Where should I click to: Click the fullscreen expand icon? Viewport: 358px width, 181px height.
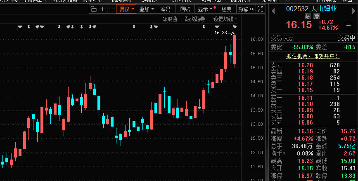click(x=260, y=9)
